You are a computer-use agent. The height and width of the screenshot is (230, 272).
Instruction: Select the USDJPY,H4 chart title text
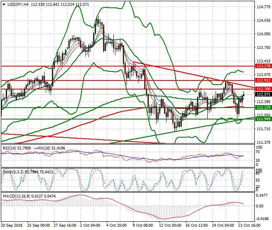(x=18, y=5)
